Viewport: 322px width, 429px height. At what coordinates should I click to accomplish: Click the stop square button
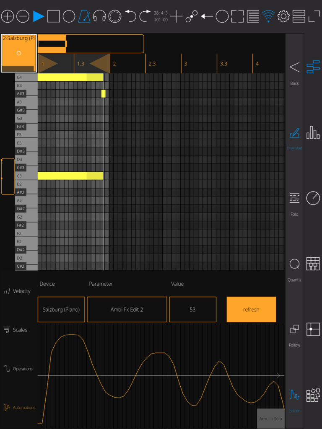click(x=53, y=16)
